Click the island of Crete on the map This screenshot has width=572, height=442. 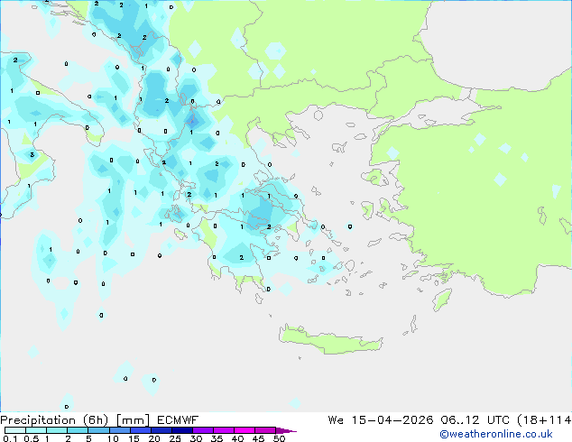[330, 340]
